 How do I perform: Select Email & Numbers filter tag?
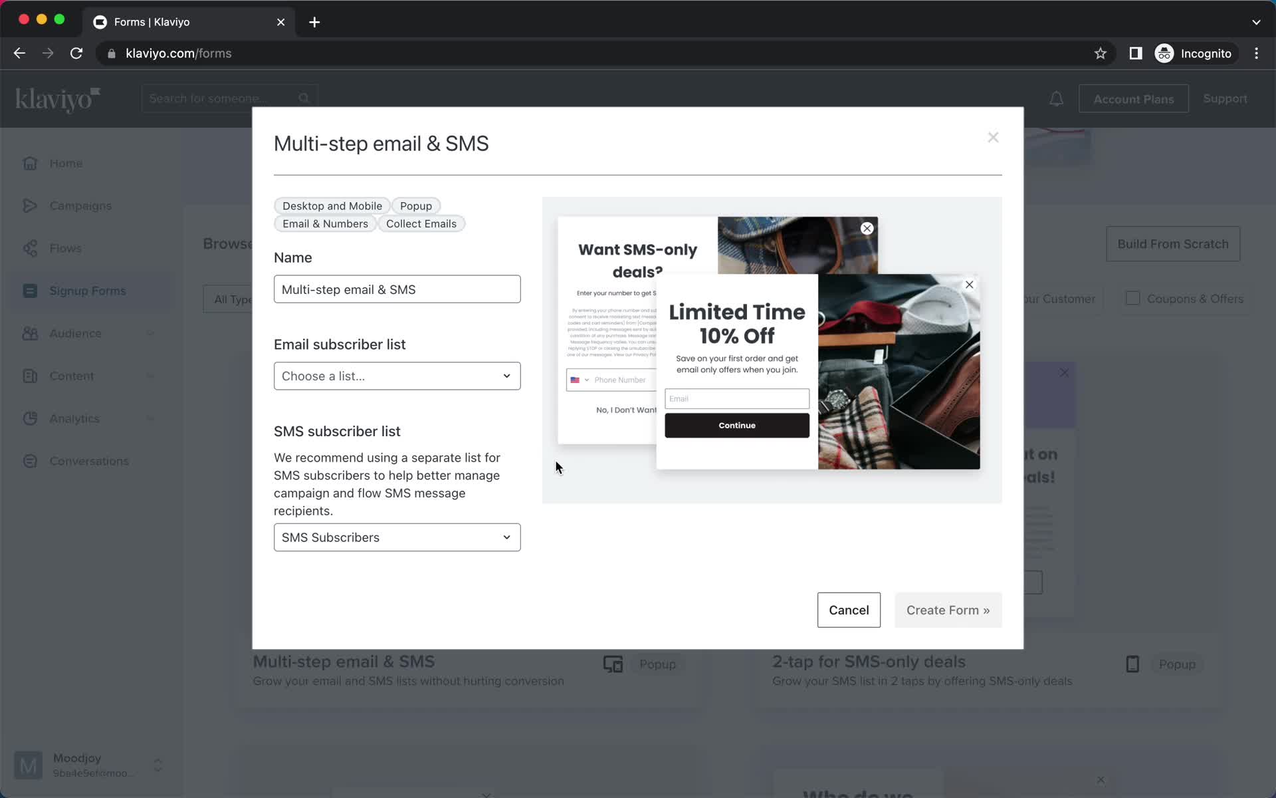click(325, 223)
